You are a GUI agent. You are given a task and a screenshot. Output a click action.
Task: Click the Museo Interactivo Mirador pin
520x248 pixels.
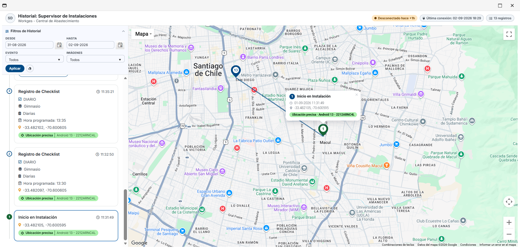click(304, 207)
